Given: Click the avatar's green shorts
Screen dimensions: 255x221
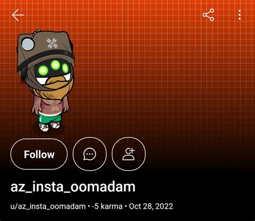Looking at the screenshot, I should 50,117.
